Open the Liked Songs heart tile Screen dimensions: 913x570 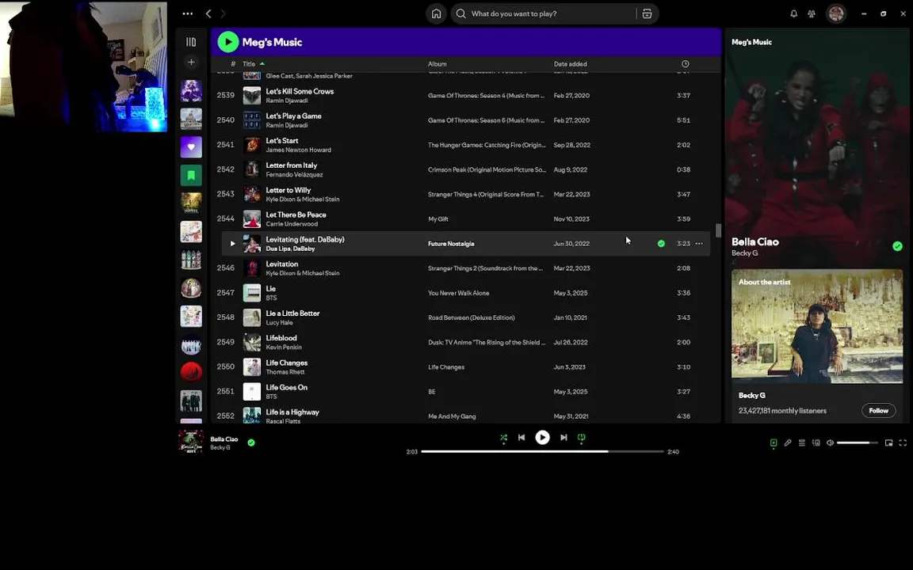[x=191, y=147]
